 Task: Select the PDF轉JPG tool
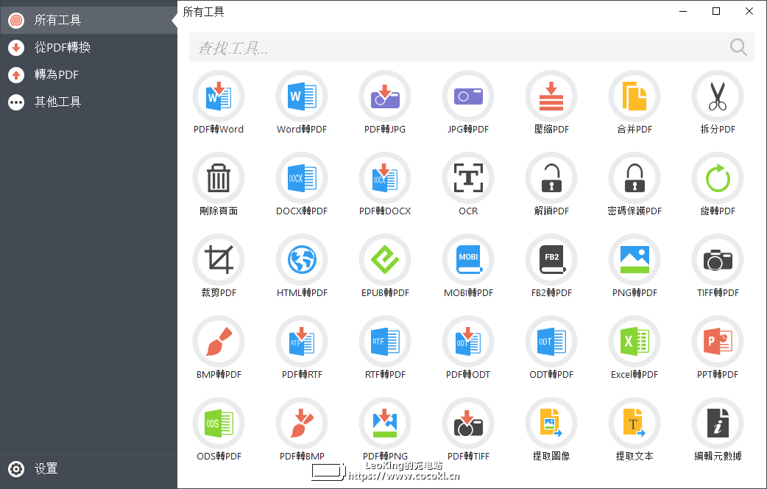(384, 96)
